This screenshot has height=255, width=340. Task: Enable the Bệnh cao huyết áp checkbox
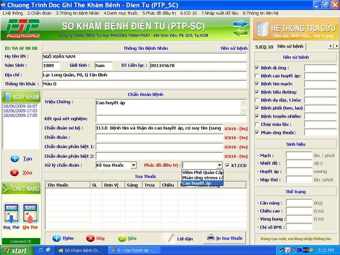pyautogui.click(x=256, y=76)
